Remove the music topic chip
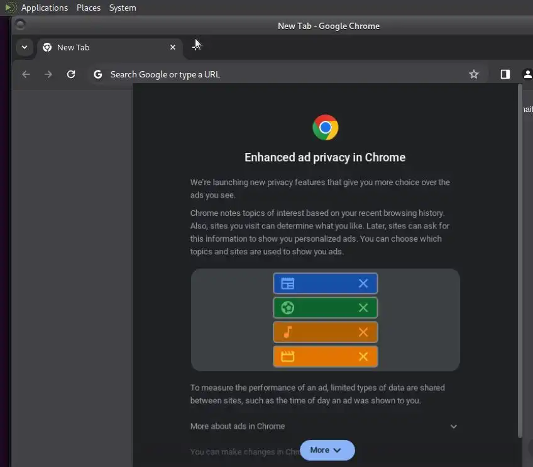533x467 pixels. click(363, 332)
